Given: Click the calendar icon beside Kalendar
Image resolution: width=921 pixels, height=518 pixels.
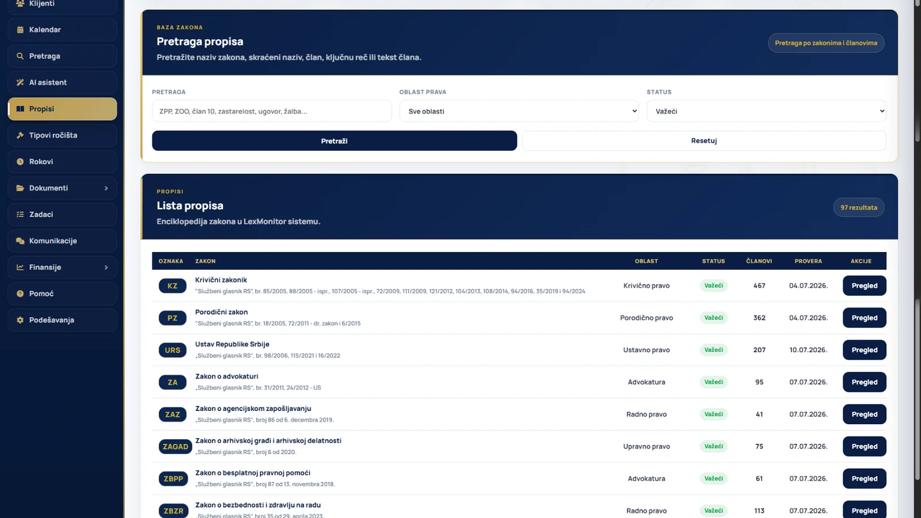Looking at the screenshot, I should (20, 30).
